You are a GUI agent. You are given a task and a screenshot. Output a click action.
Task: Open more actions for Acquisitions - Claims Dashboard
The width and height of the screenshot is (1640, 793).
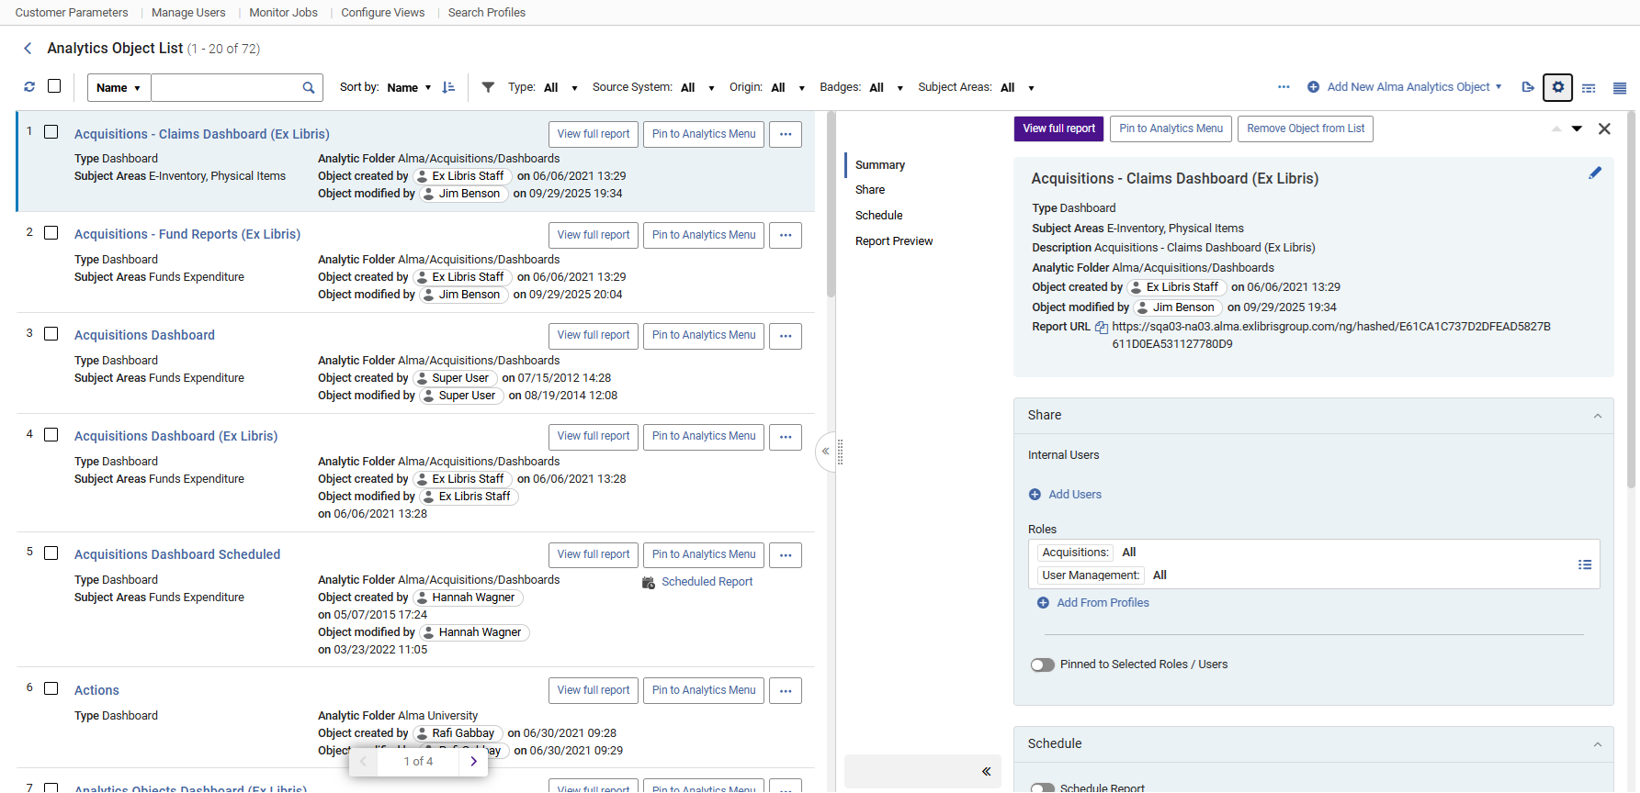click(786, 134)
